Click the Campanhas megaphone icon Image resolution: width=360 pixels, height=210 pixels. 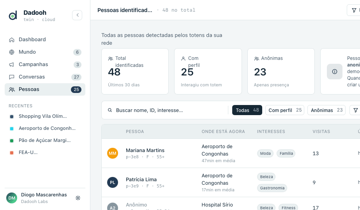(x=12, y=65)
